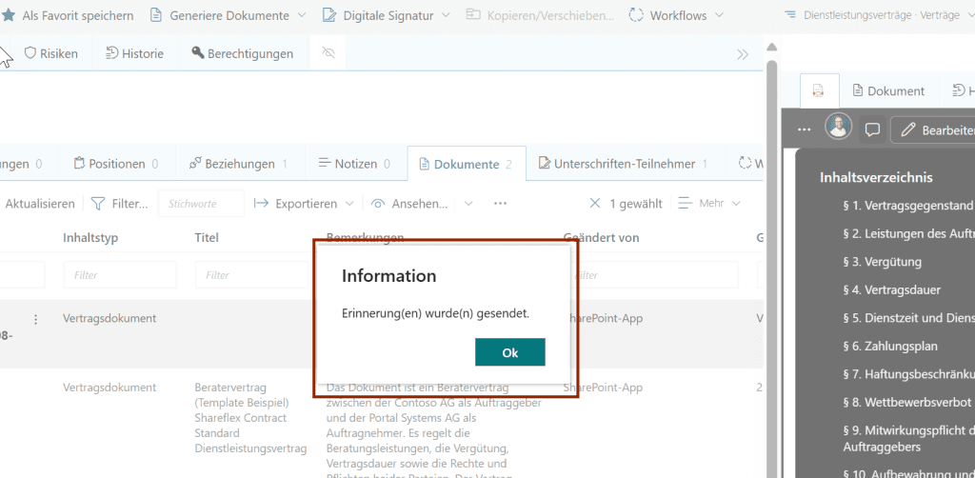Click the crossed-out eye icon tab
This screenshot has width=975, height=478.
coord(329,53)
